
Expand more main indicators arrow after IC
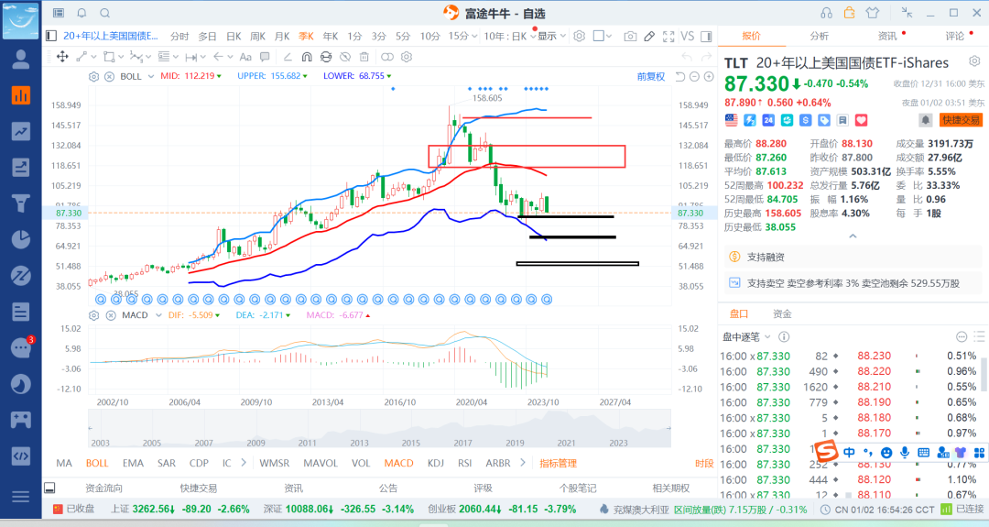coord(244,463)
